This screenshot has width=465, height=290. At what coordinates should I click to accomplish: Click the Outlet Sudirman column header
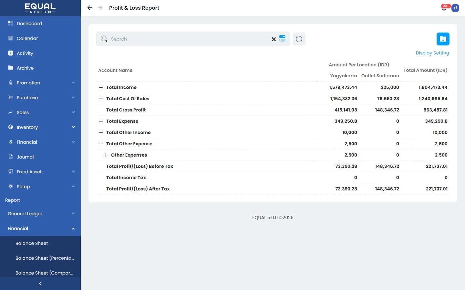click(x=380, y=76)
